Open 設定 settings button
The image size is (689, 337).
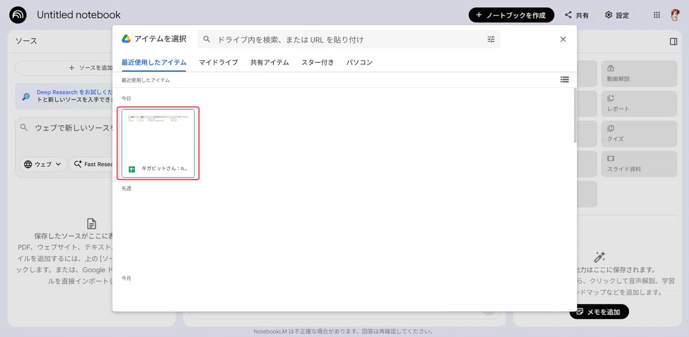coord(617,15)
